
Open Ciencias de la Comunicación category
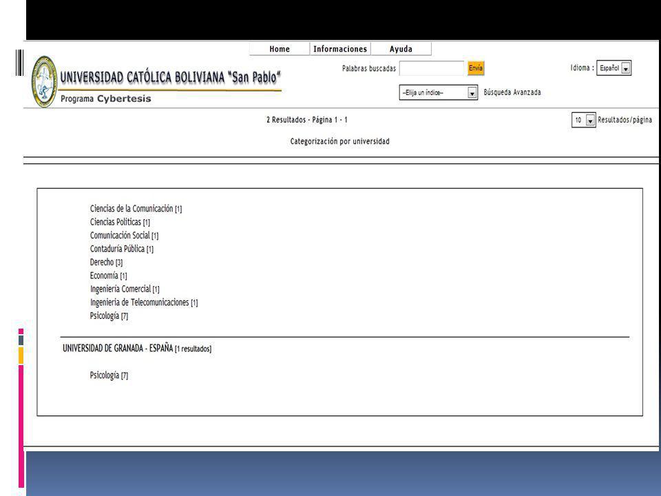(136, 208)
